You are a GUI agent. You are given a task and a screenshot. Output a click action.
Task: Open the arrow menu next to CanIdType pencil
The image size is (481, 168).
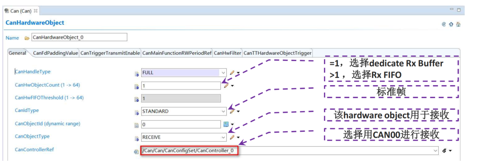click(x=238, y=111)
